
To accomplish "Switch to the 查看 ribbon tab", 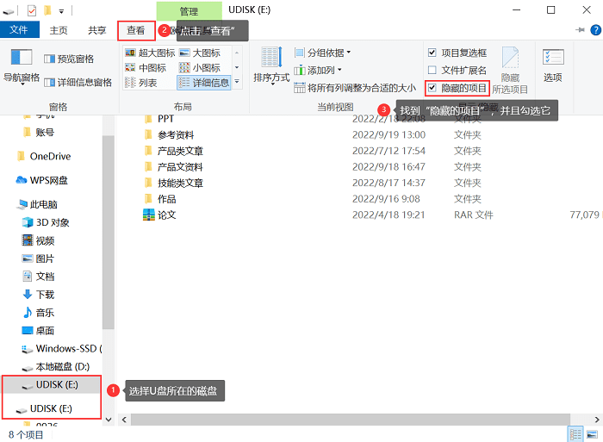I will 136,30.
